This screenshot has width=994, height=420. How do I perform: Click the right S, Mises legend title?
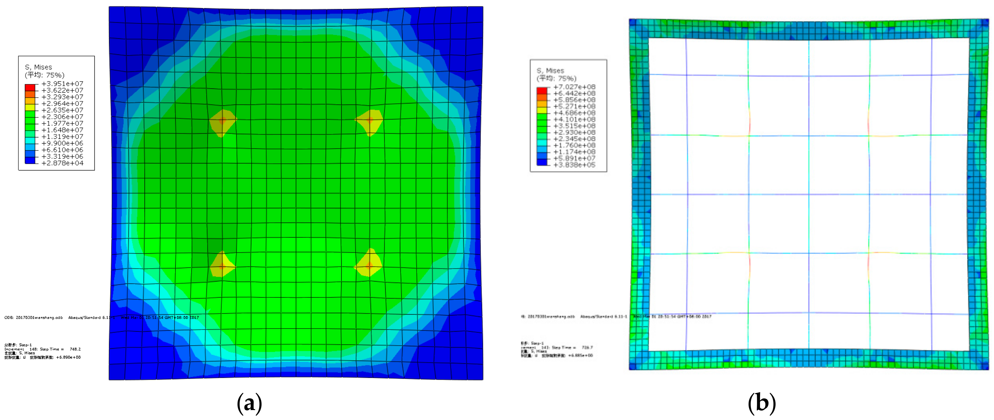(550, 71)
